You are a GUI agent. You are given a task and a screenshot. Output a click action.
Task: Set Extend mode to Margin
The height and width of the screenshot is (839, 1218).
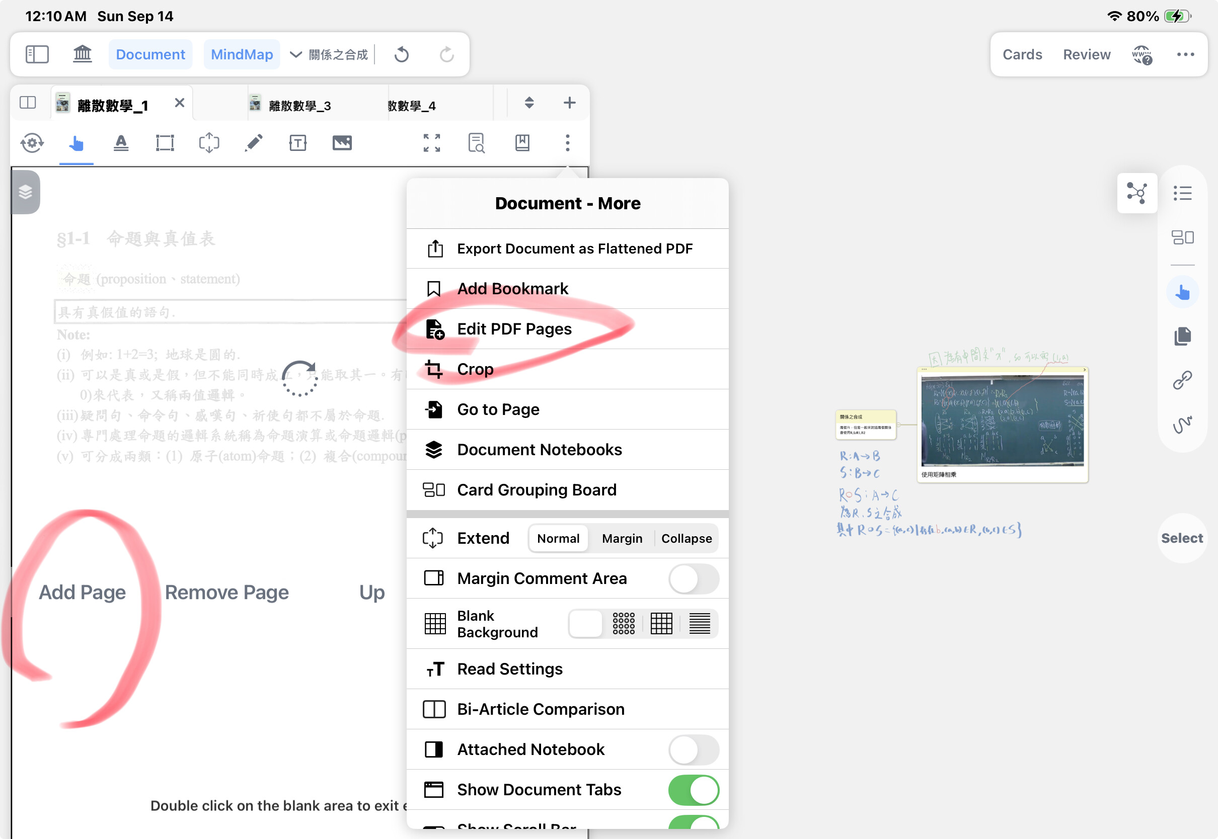point(622,538)
